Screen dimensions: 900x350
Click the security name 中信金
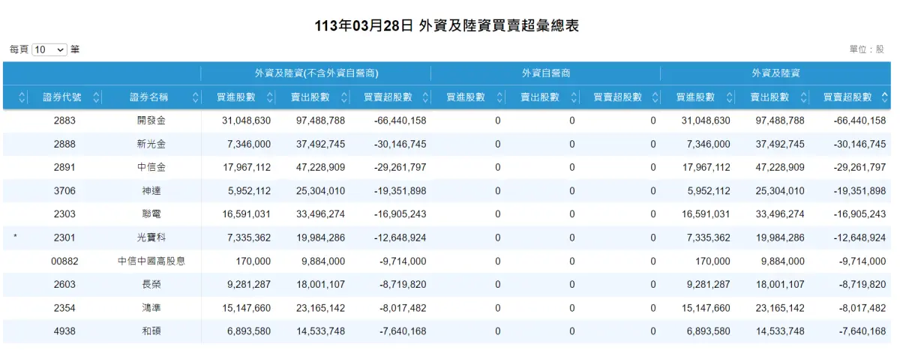[x=151, y=167]
